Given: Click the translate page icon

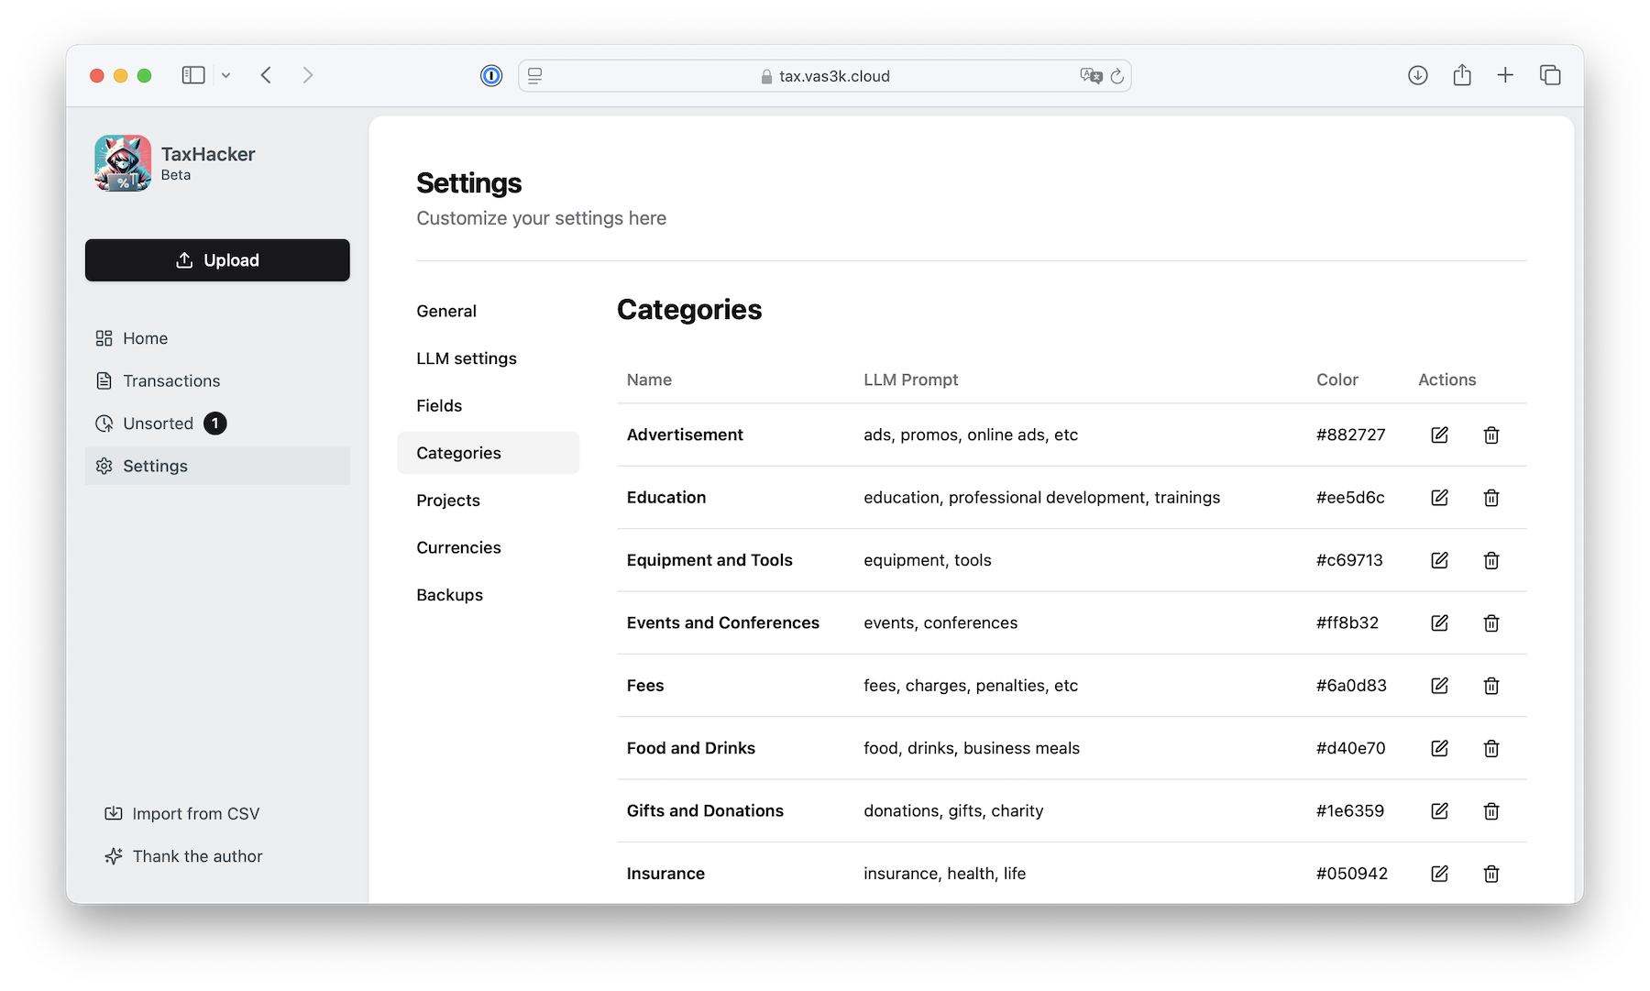Looking at the screenshot, I should (1090, 76).
